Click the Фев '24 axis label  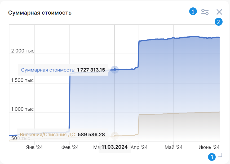[x=70, y=147]
